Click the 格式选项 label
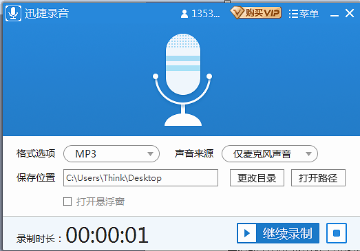 [36, 153]
